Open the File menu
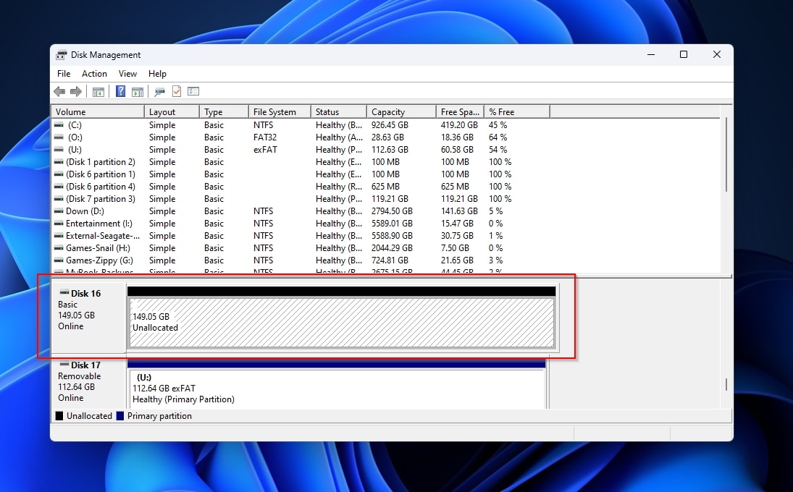 click(x=64, y=74)
